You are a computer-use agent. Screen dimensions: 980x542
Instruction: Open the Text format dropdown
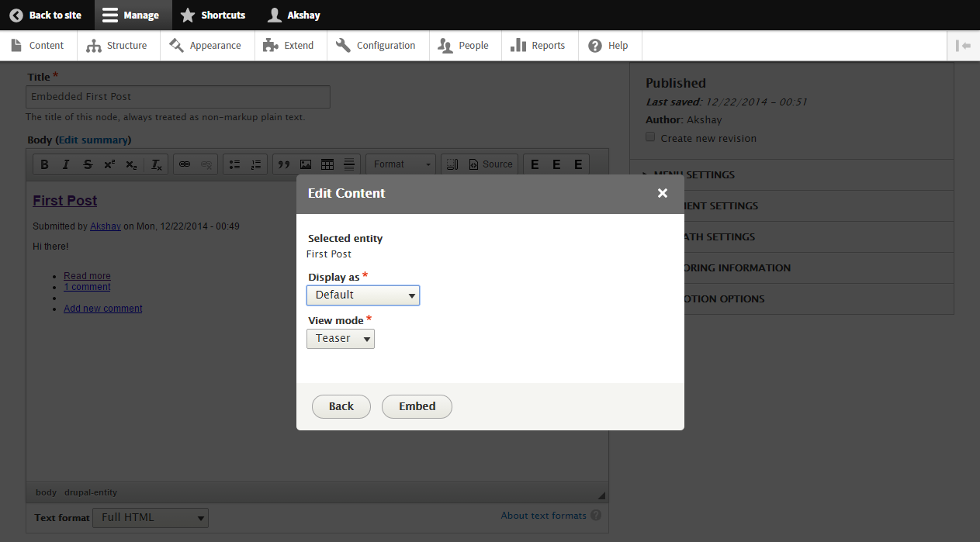[150, 517]
